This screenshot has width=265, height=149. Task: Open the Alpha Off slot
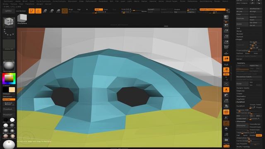pyautogui.click(x=9, y=45)
